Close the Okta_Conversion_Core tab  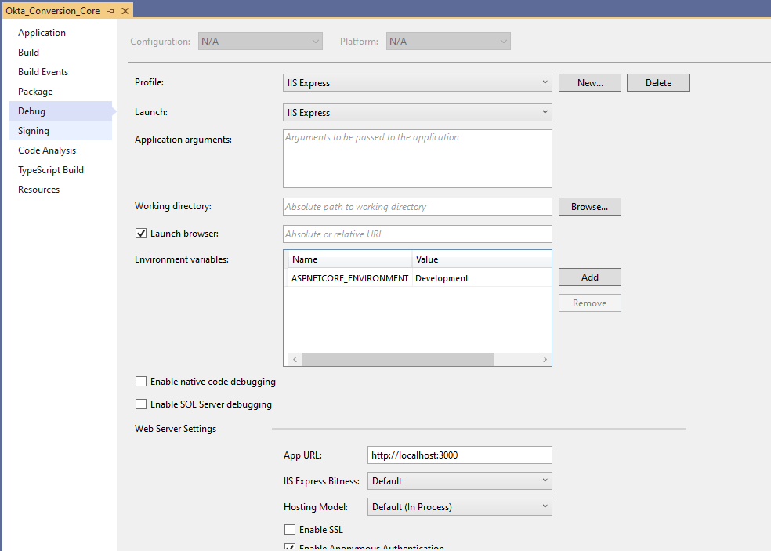click(x=125, y=11)
